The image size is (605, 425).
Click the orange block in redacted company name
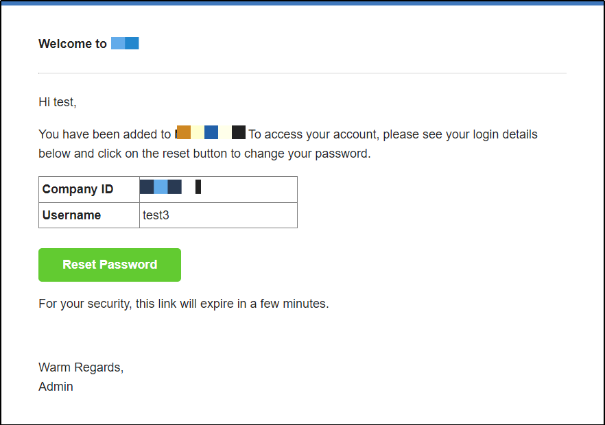(x=184, y=132)
